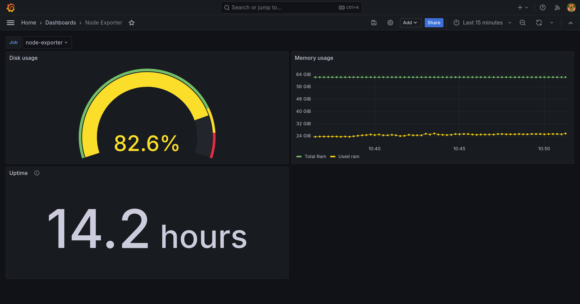580x304 pixels.
Task: Refresh the dashboard
Action: click(x=539, y=23)
